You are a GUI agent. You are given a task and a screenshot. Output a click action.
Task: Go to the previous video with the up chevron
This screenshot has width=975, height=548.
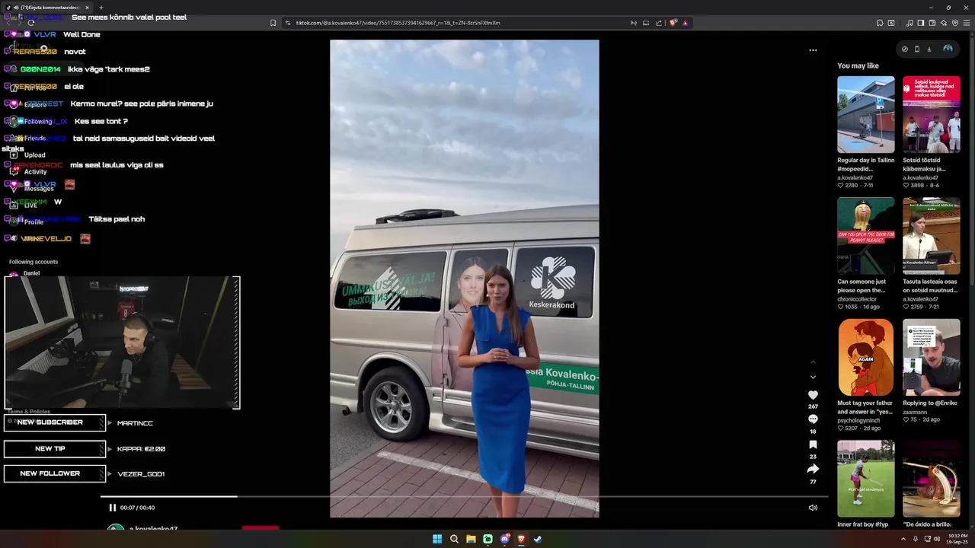pyautogui.click(x=813, y=362)
